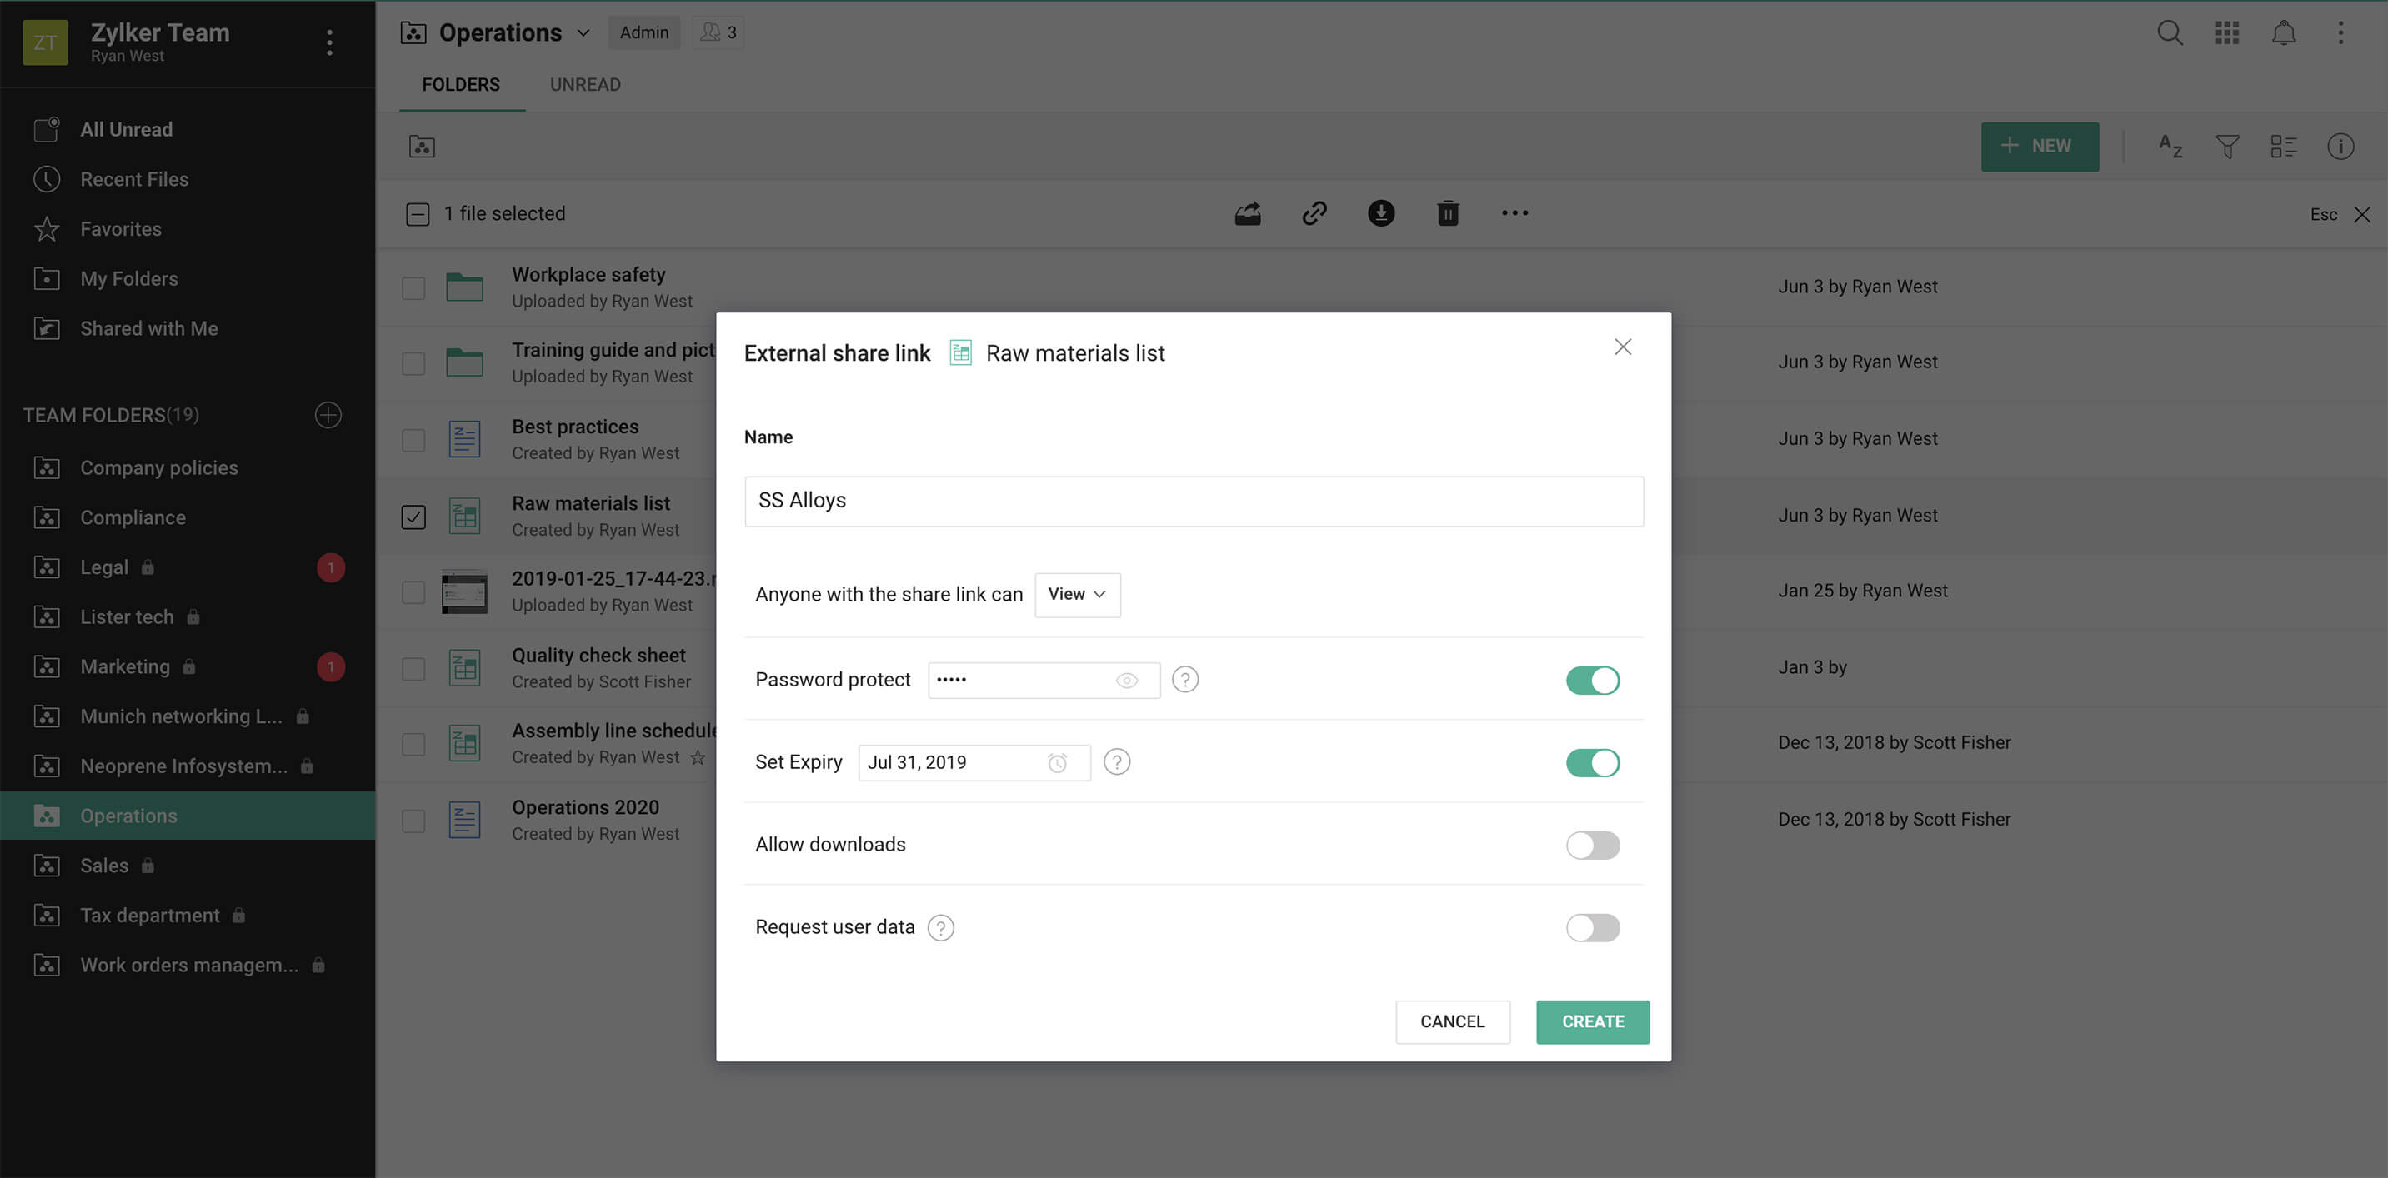Switch to the UNREAD tab
This screenshot has width=2388, height=1178.
585,84
